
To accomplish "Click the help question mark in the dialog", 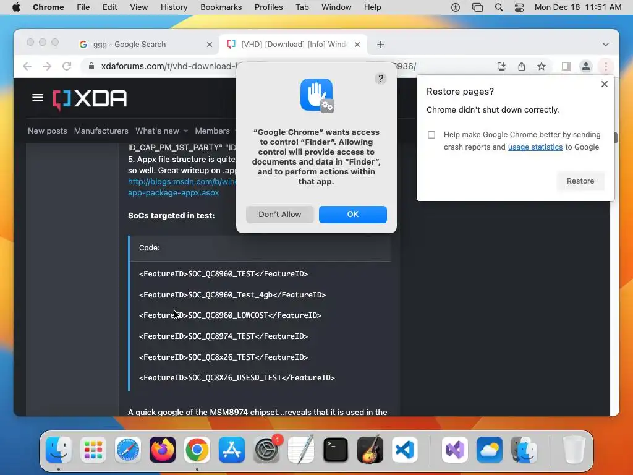I will [x=380, y=79].
